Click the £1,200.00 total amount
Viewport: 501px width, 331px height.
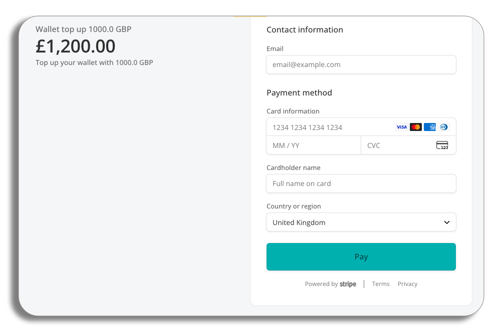click(x=76, y=46)
